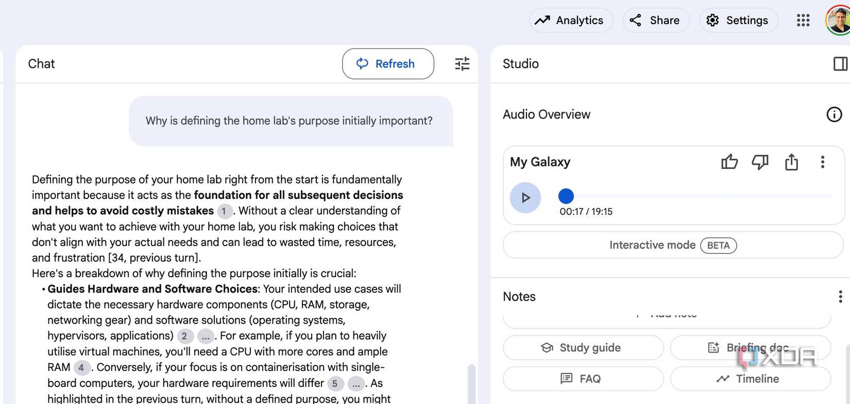Open citation 1 in the answer
The image size is (850, 404).
point(224,211)
